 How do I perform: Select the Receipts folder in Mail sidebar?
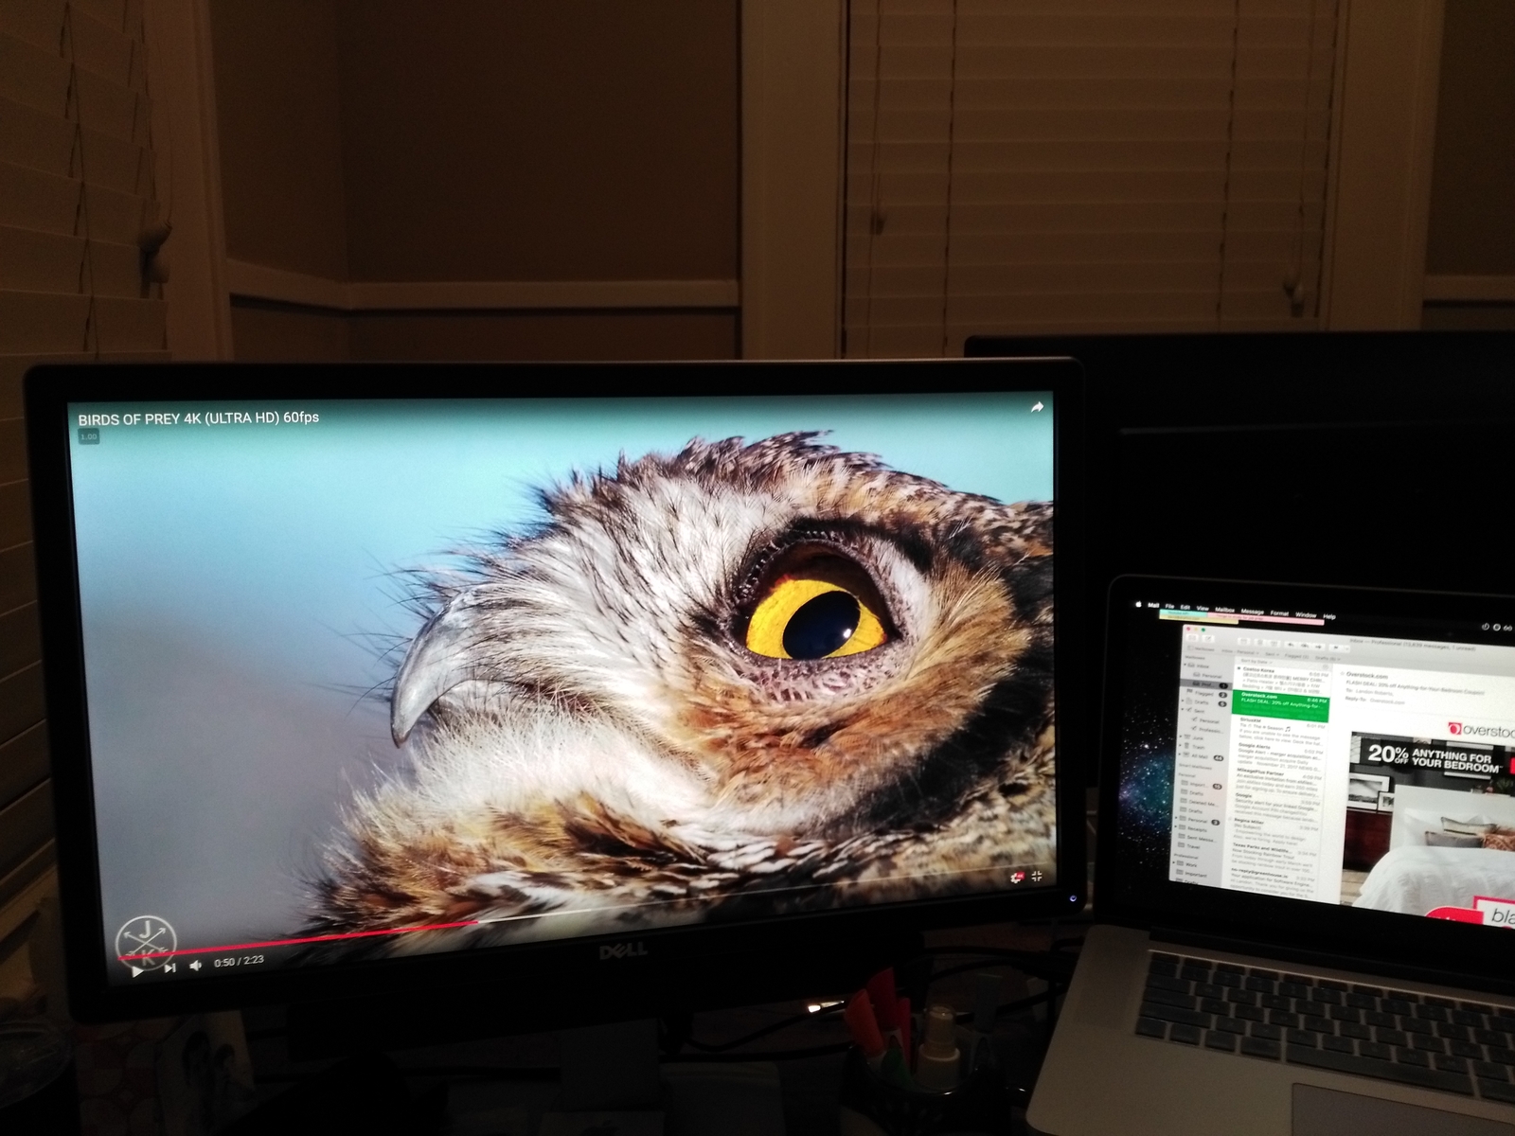pyautogui.click(x=1195, y=829)
